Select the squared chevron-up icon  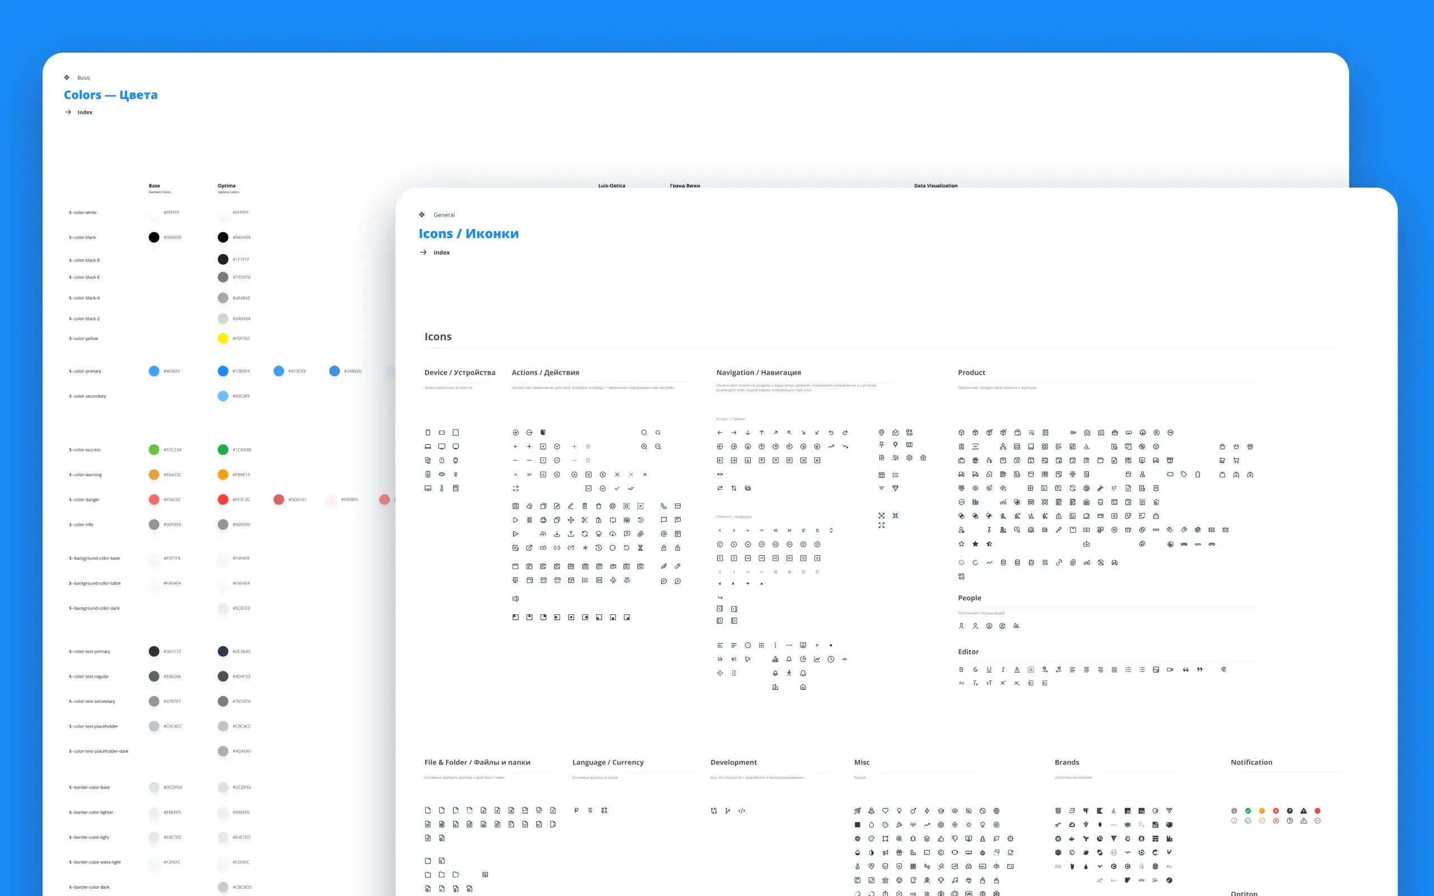coord(761,558)
